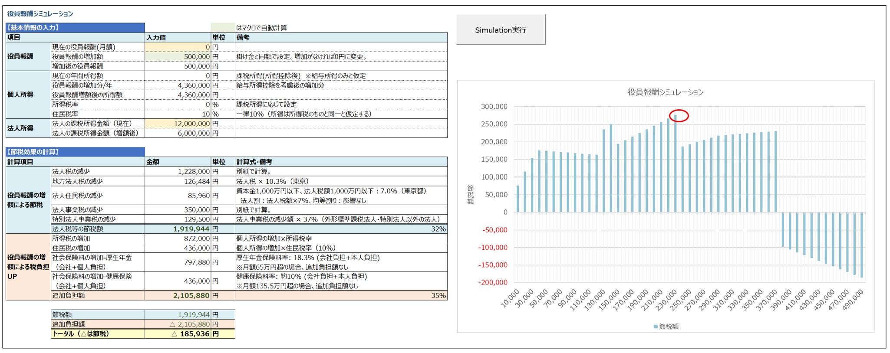Select the 現在の役員報酬(月額) input value cell
This screenshot has width=890, height=353.
coord(178,47)
